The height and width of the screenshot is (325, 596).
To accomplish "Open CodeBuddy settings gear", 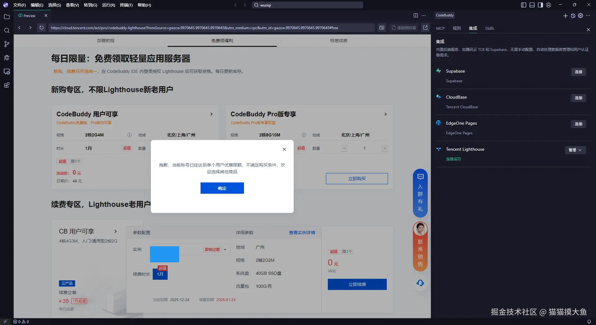I will (580, 16).
